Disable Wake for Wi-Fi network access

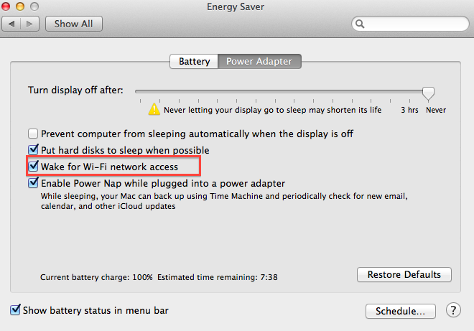click(x=33, y=166)
